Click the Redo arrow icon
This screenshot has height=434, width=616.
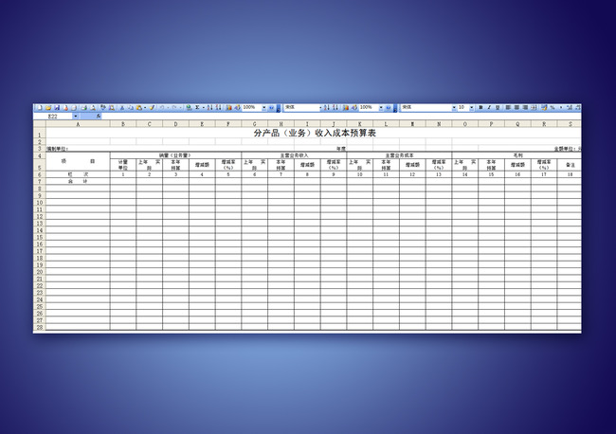pos(174,108)
